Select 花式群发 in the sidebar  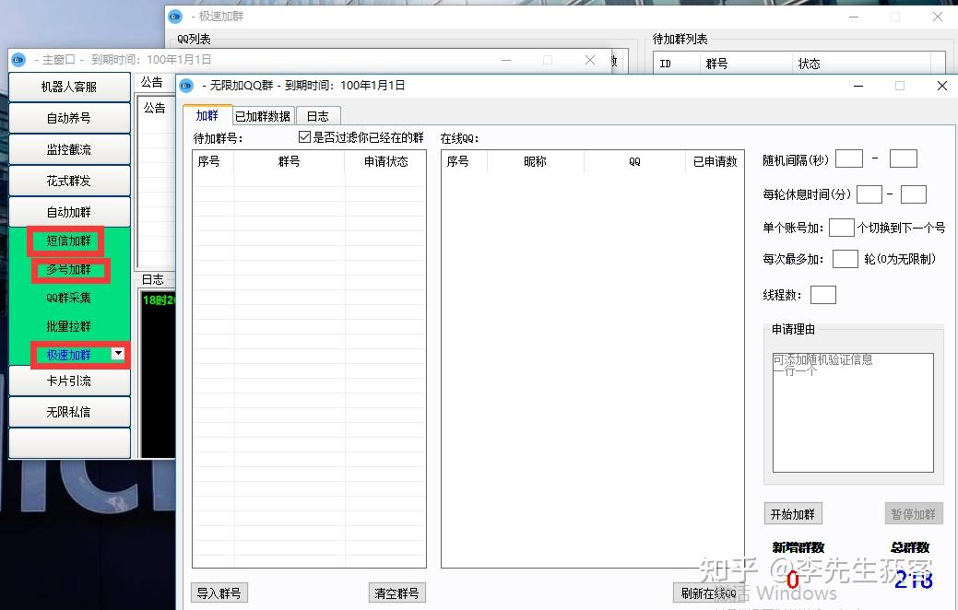(69, 181)
